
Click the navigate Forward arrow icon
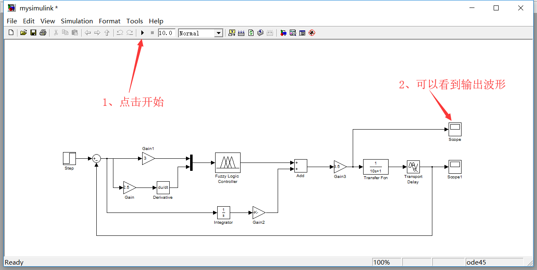[97, 32]
